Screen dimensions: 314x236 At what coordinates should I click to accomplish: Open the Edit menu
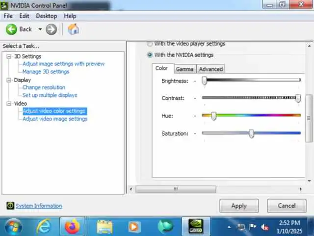coord(24,16)
